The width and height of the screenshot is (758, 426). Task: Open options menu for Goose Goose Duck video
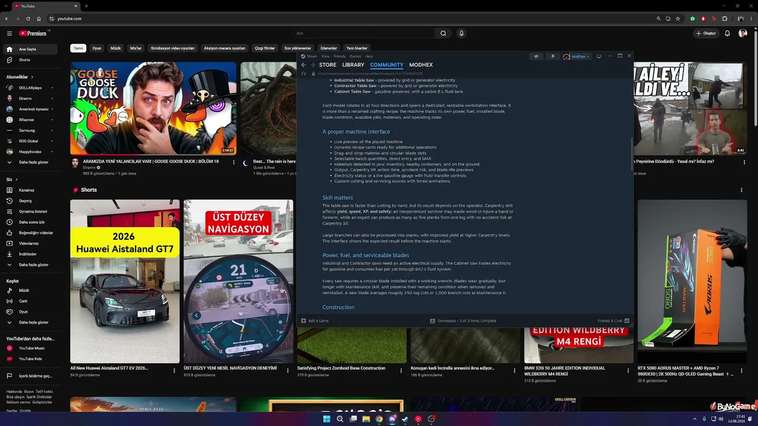tap(233, 162)
